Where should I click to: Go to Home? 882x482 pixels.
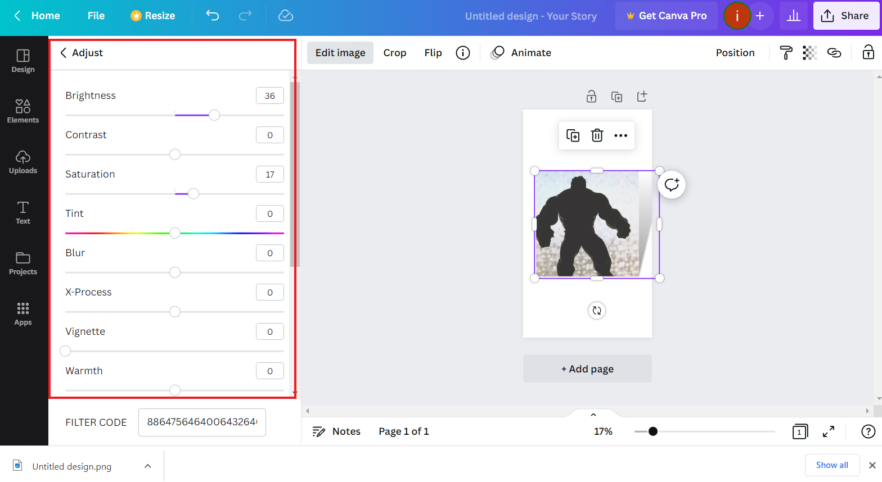37,16
